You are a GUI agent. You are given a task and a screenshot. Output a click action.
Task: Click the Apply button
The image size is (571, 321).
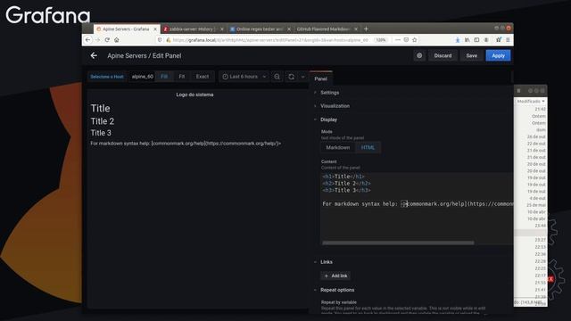498,55
